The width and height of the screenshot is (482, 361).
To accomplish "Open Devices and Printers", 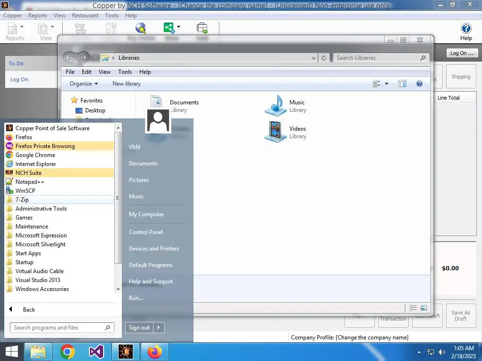I will pos(154,248).
